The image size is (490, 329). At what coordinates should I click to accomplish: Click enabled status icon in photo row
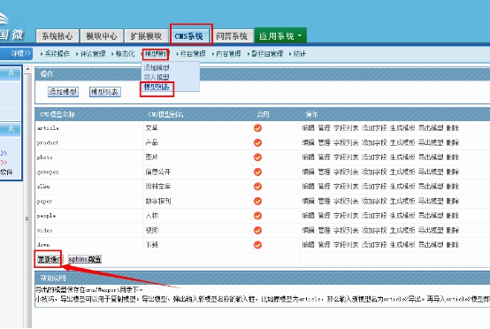(257, 157)
